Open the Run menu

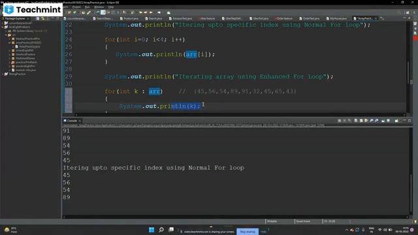(87, 7)
